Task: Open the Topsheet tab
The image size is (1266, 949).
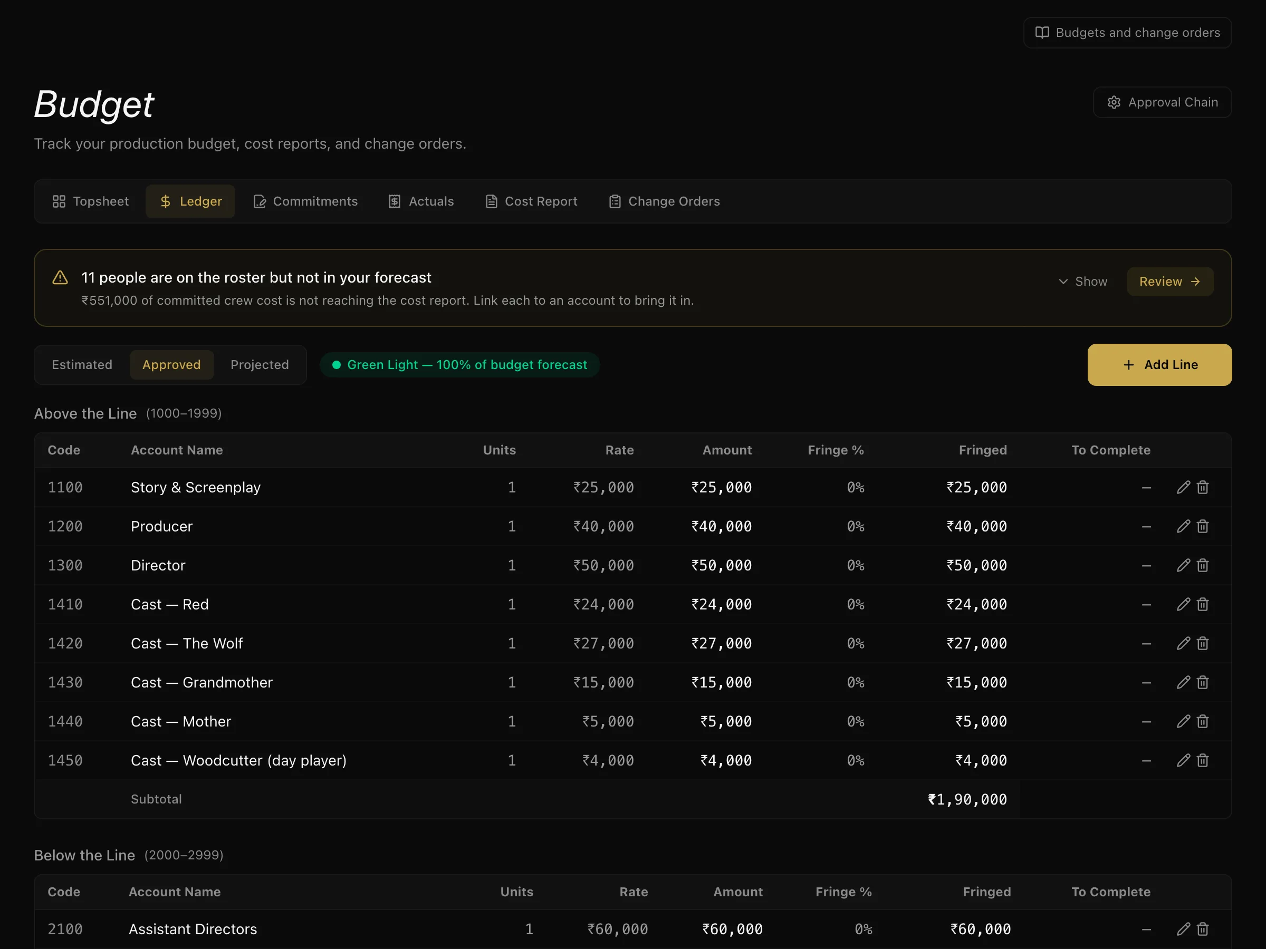Action: (x=90, y=201)
